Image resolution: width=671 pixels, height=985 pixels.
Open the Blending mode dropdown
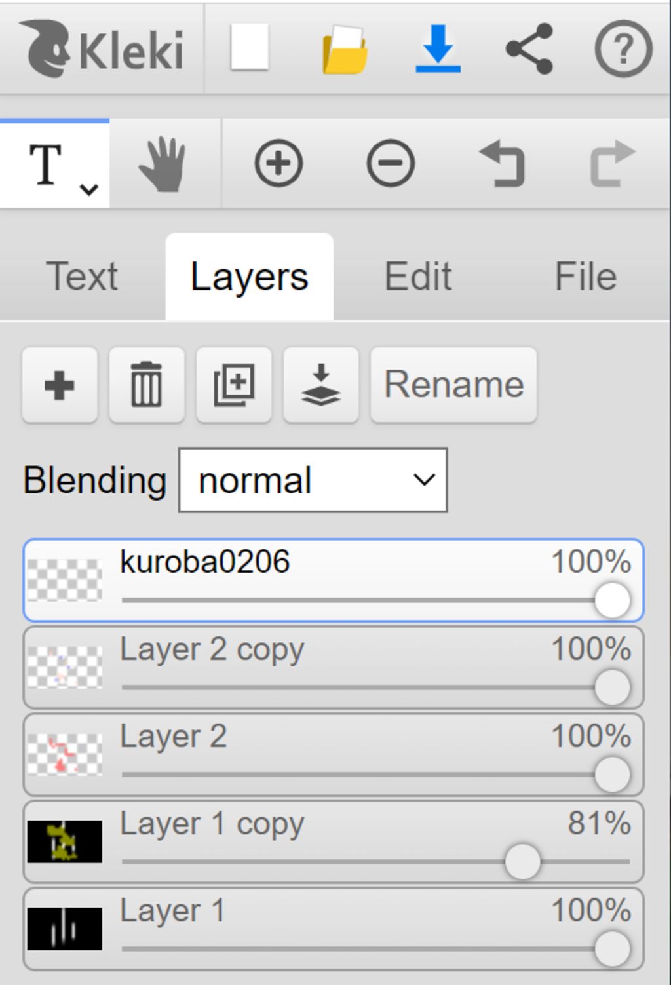(x=313, y=480)
